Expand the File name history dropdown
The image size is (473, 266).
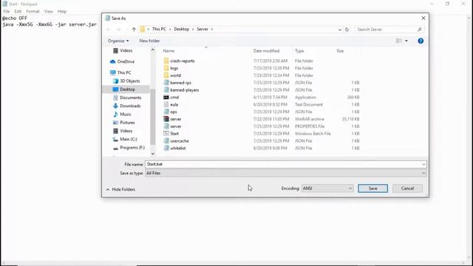[x=423, y=164]
